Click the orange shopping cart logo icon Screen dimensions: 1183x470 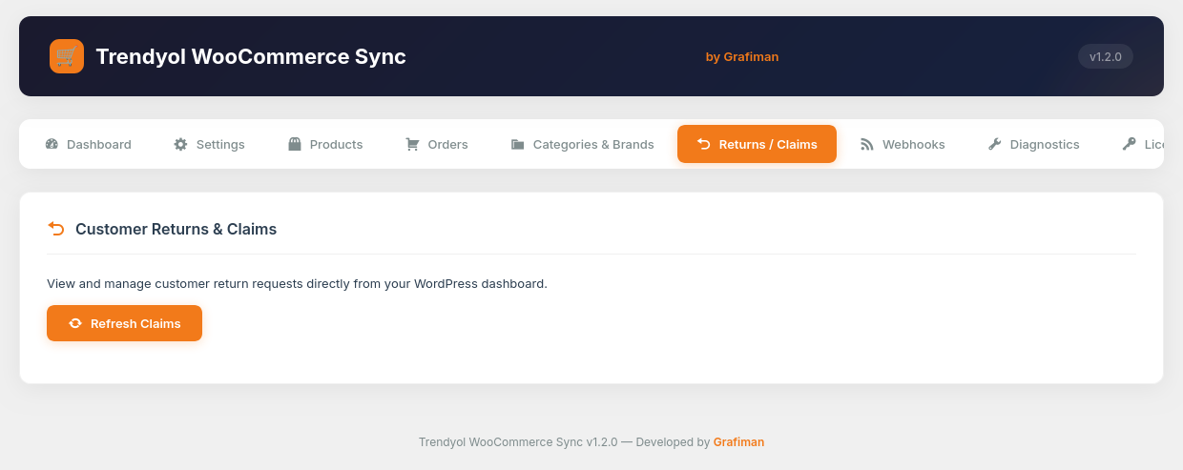[x=67, y=56]
